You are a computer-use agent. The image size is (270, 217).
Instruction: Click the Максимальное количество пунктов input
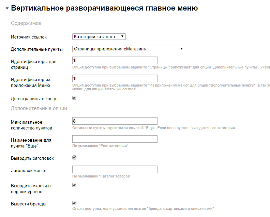[x=115, y=121]
